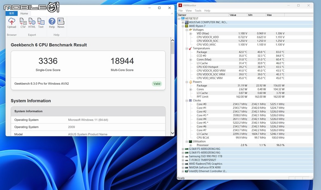Expand the Cores (Max) temperature entry
Image resolution: width=321 pixels, height=190 pixels.
tap(191, 60)
